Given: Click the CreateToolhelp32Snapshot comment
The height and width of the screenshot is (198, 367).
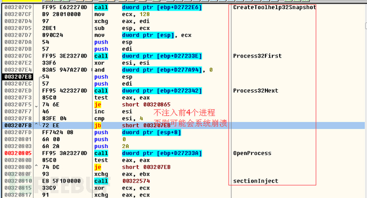Looking at the screenshot, I should click(274, 7).
